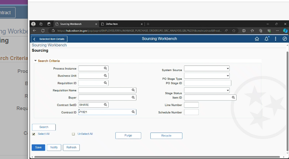Close the Define Item browser tab
Screen dimensions: 289x159
(142, 24)
